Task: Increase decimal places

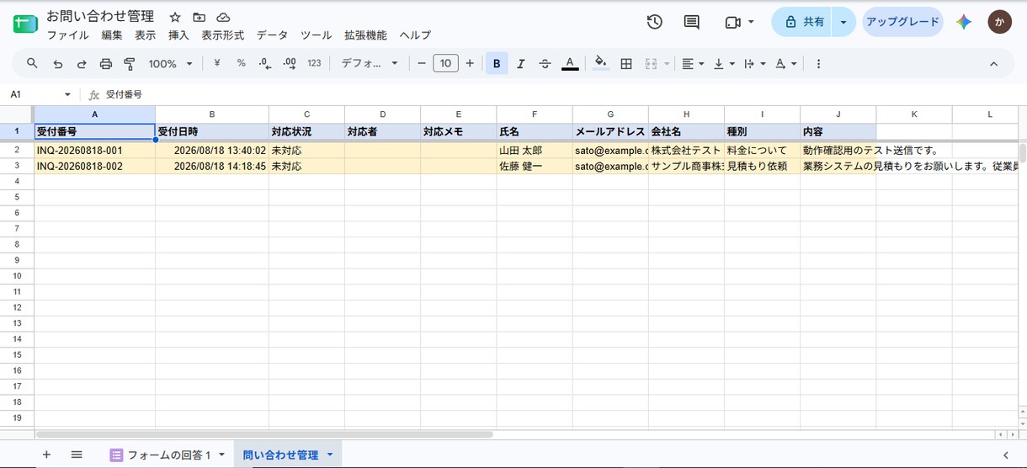Action: (x=290, y=63)
